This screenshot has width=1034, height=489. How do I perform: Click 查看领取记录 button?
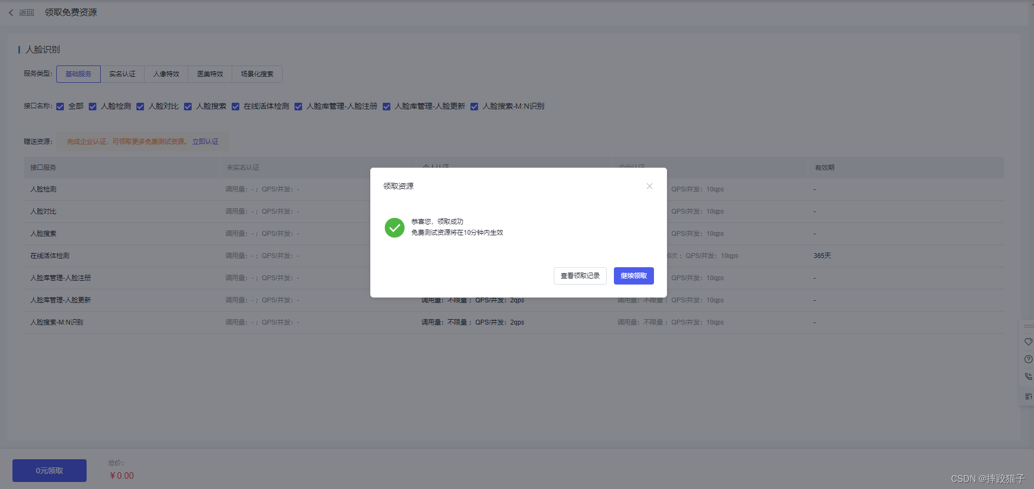[580, 276]
